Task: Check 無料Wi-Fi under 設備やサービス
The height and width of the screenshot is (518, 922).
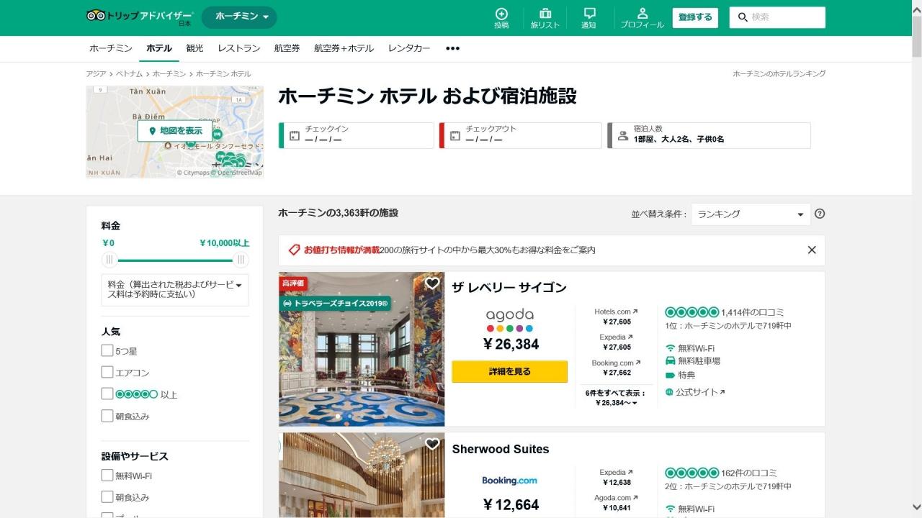Action: 107,476
